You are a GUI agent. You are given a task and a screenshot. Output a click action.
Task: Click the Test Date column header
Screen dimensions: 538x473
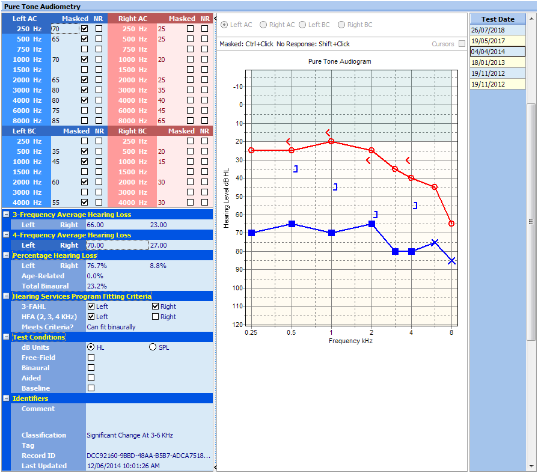(x=498, y=19)
